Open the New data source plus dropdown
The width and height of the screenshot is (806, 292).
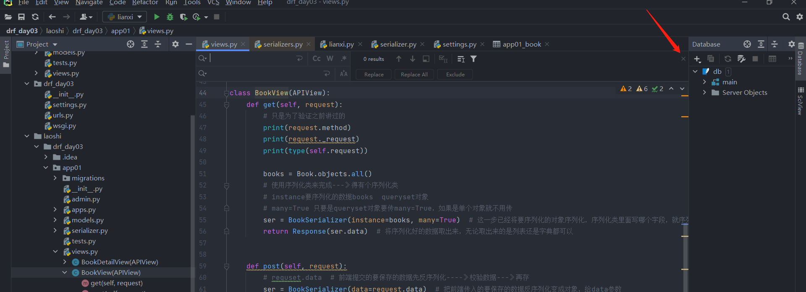697,59
